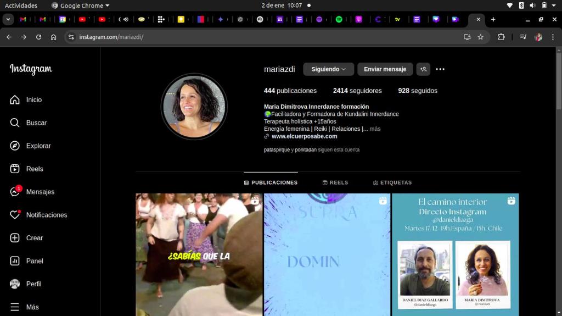Screen dimensions: 562x316
Task: Open Mensajes with unread badge
Action: click(x=15, y=192)
